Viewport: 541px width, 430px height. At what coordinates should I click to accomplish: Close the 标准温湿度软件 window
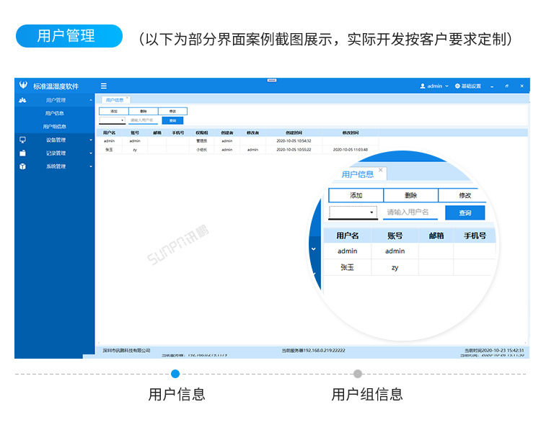522,86
